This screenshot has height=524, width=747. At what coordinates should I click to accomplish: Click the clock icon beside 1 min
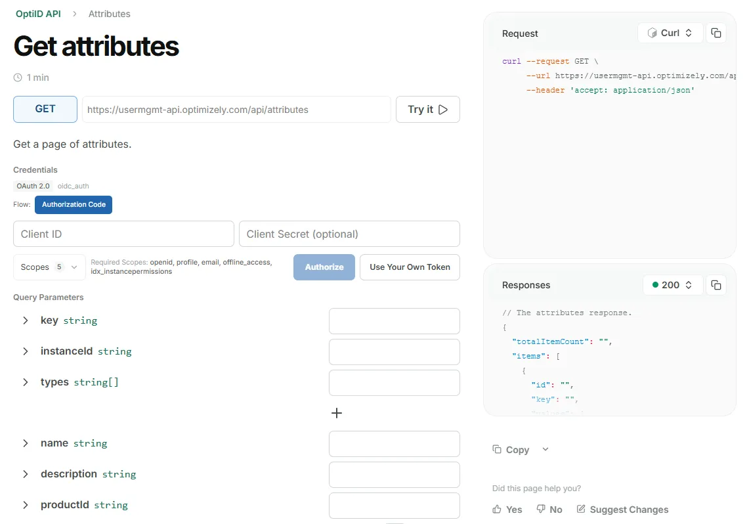[18, 77]
